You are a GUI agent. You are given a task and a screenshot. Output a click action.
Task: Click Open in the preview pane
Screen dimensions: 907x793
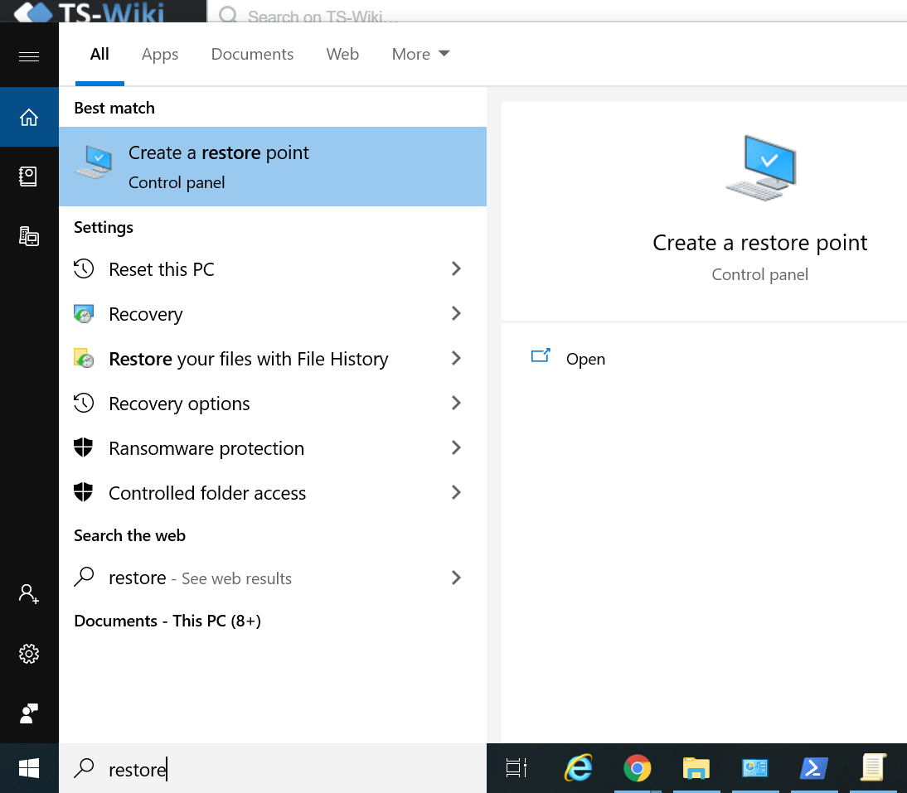[x=584, y=359]
